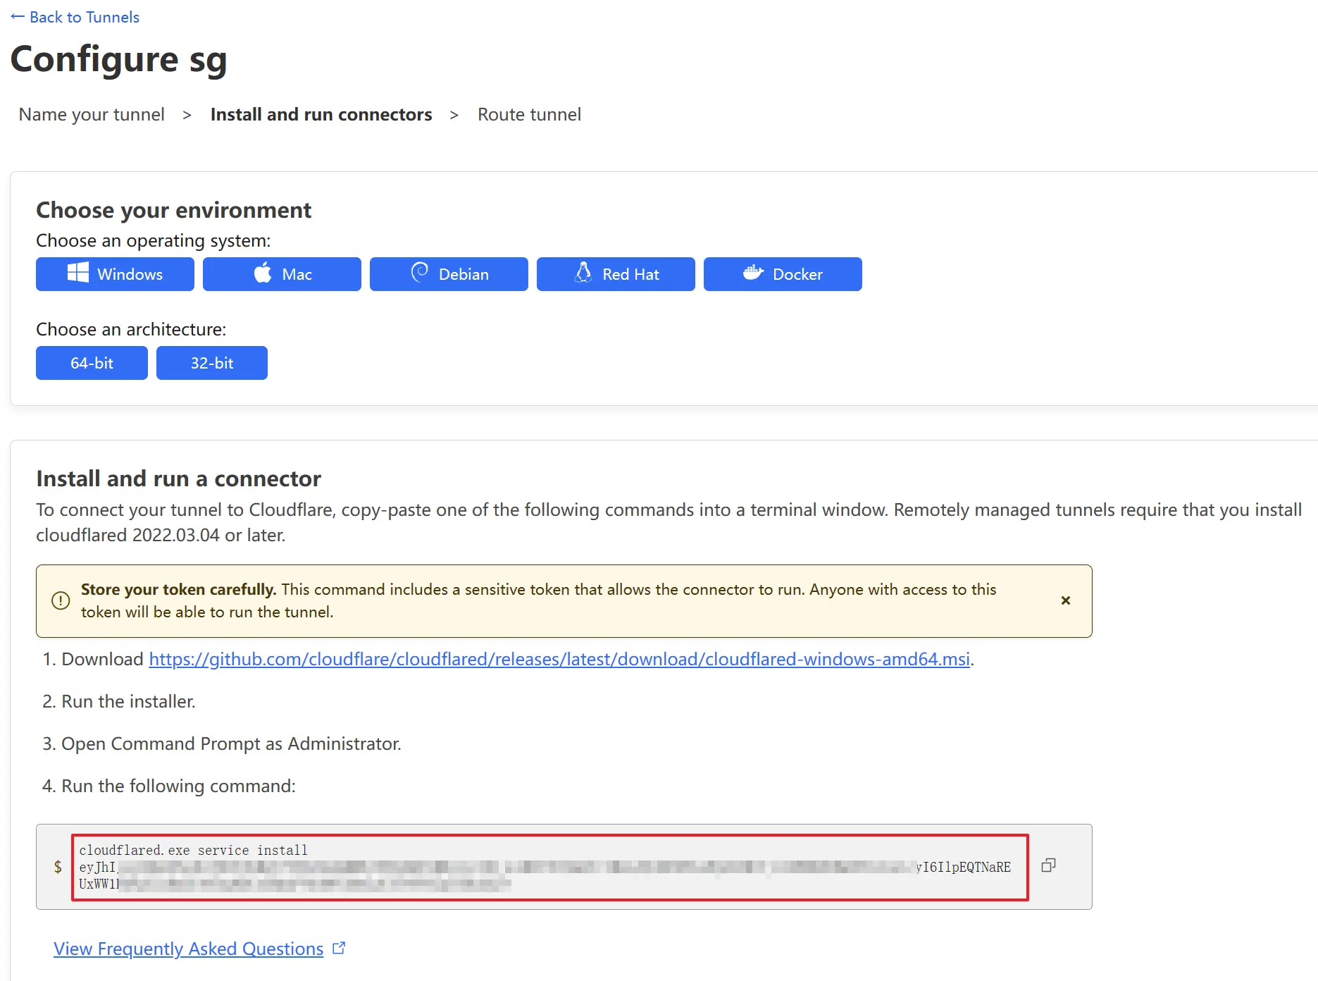Go back via Back to Tunnels link

[x=75, y=17]
